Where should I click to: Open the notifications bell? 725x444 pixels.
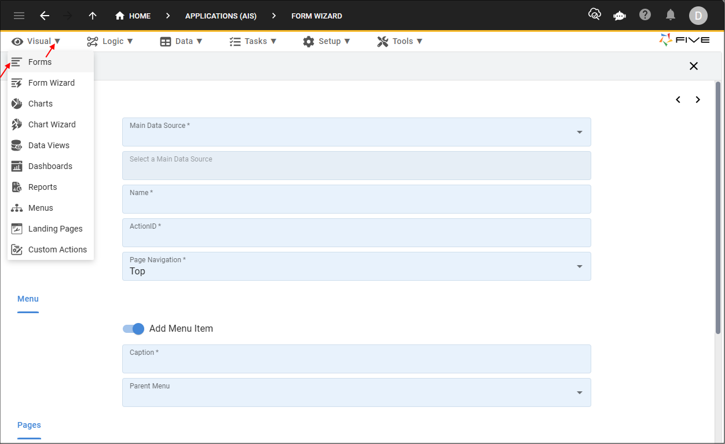pos(671,15)
